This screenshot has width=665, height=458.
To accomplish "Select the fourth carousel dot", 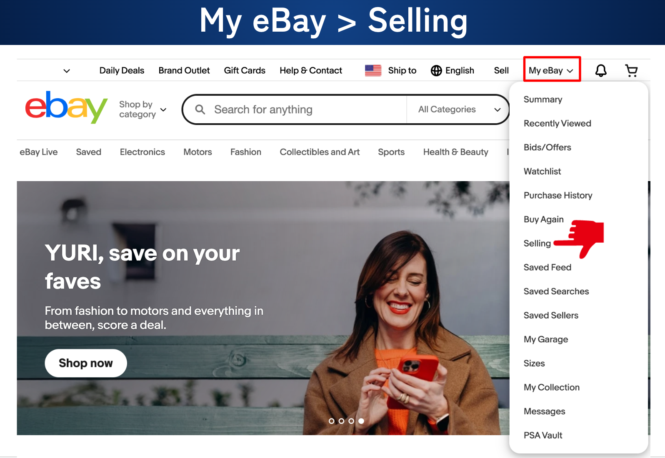I will pyautogui.click(x=361, y=421).
